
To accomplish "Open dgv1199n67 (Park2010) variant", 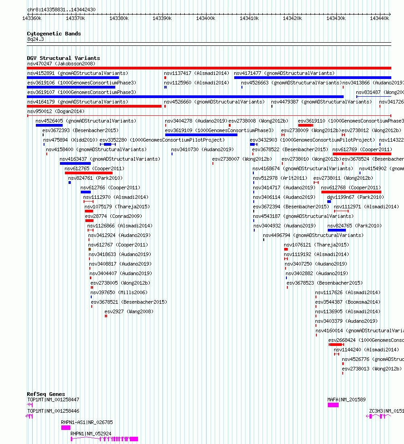I will (355, 197).
